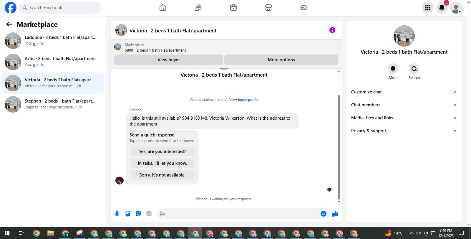Screen dimensions: 471x239
Task: Send quick response 'Sorry, it's not available.'
Action: point(162,175)
